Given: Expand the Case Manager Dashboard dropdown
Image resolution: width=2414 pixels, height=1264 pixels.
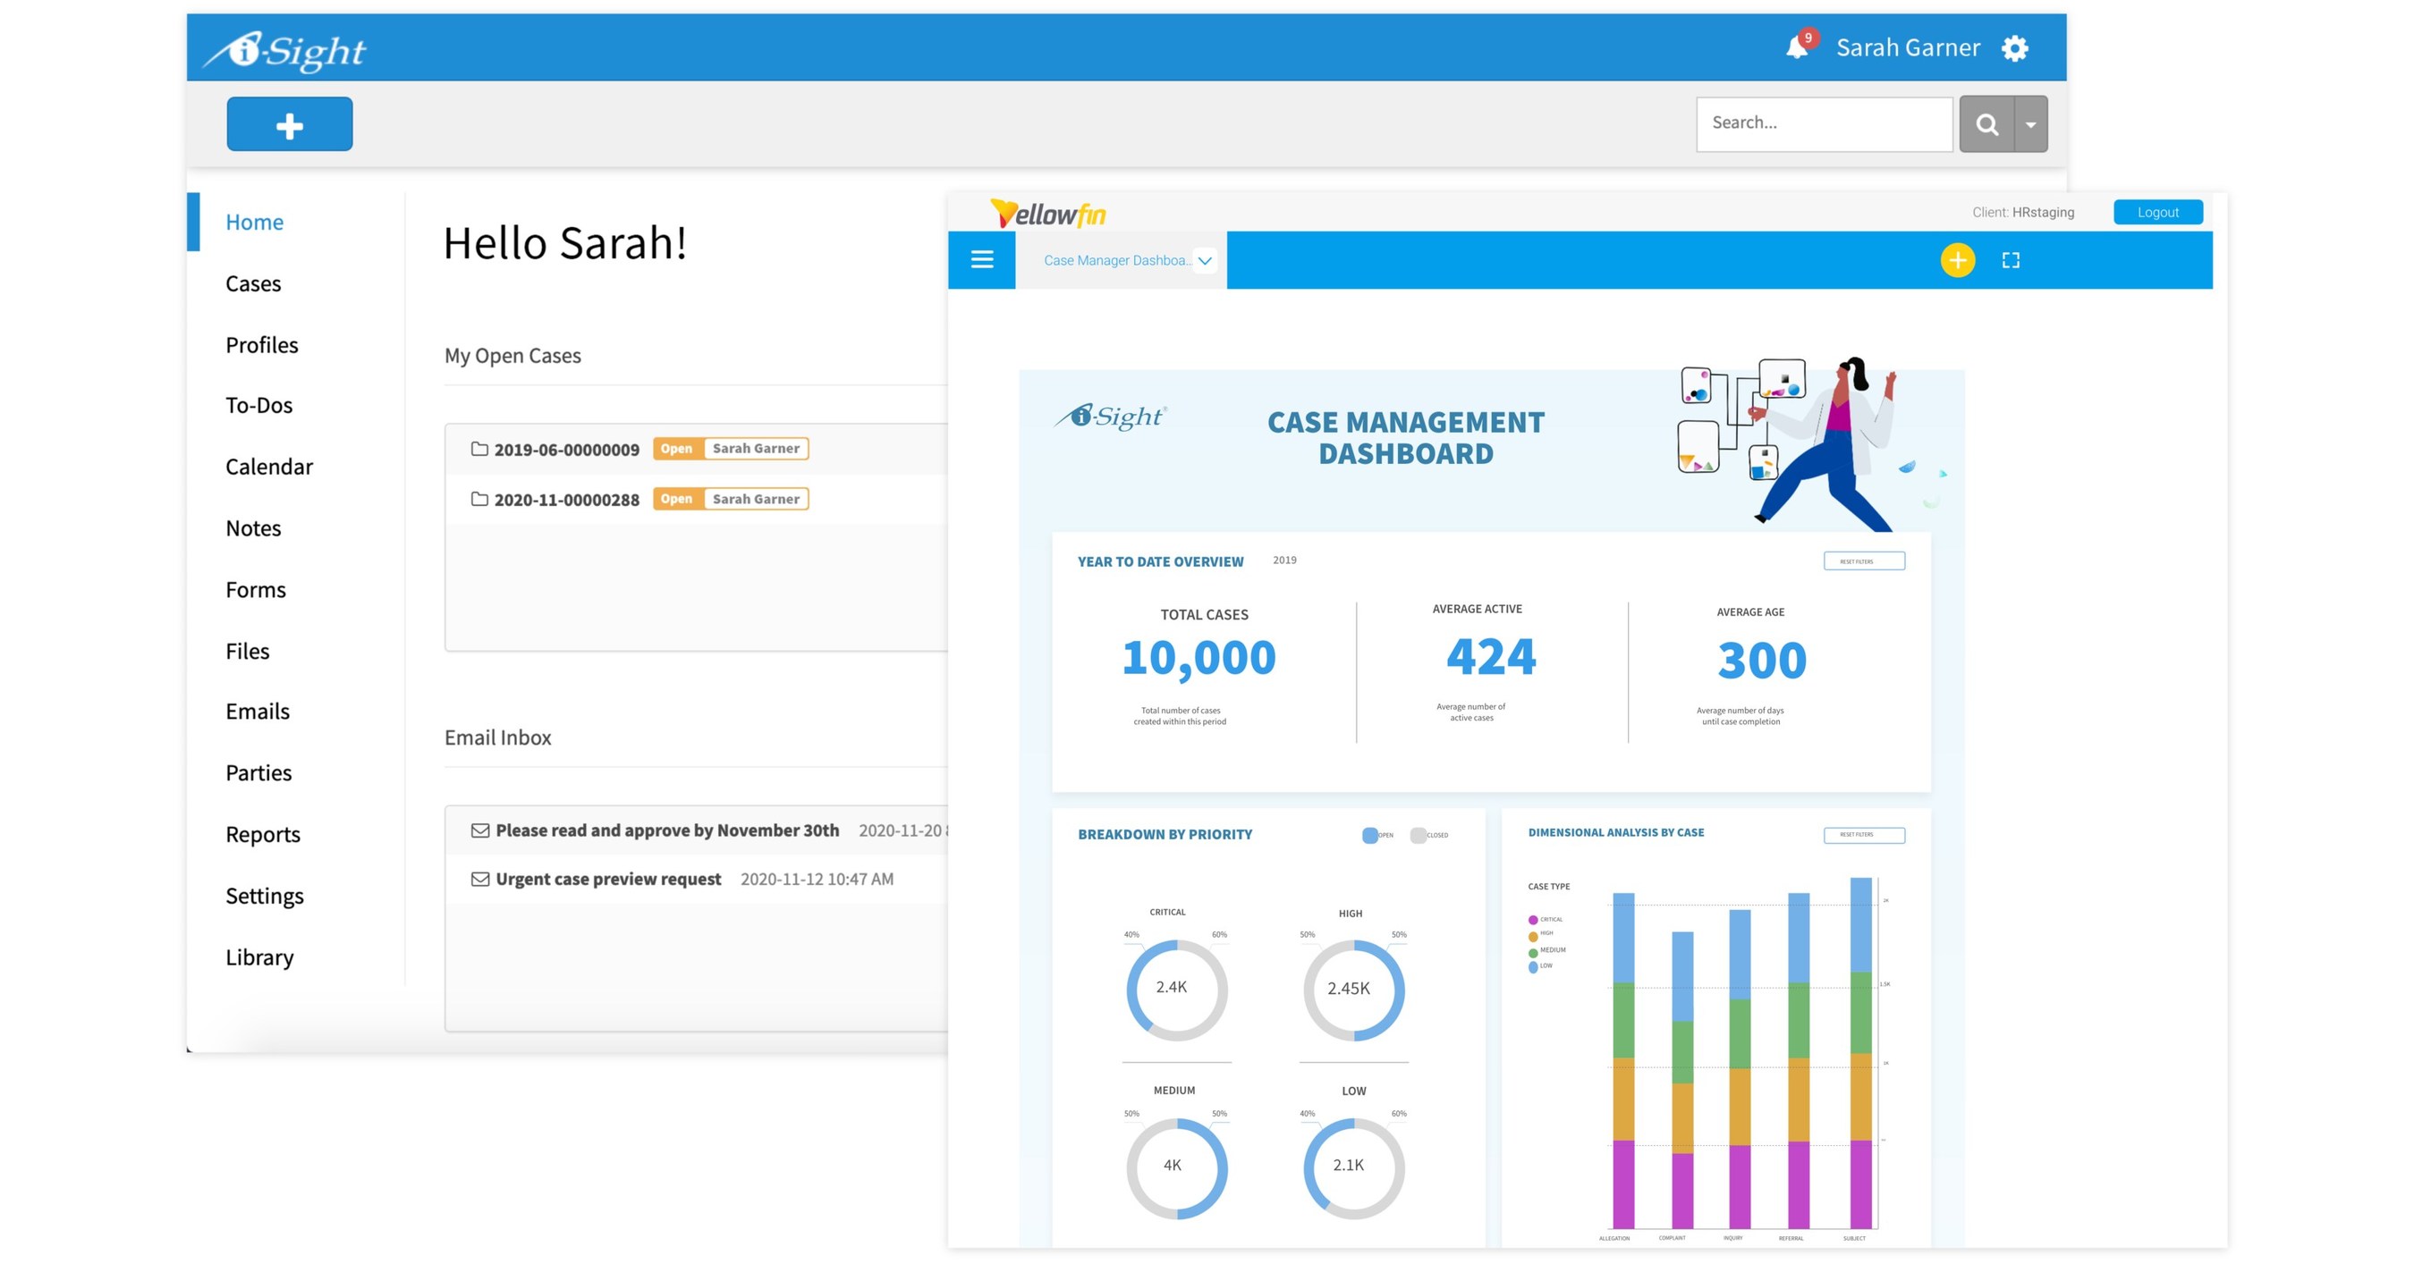Looking at the screenshot, I should pos(1205,260).
